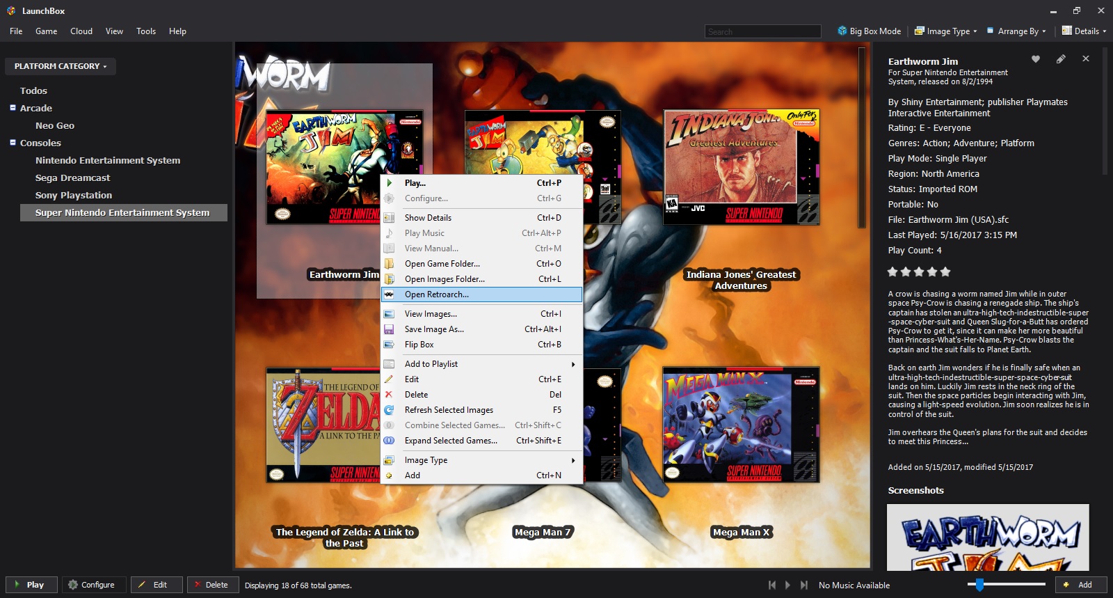Click the LaunchBox app logo in title bar

pyautogui.click(x=11, y=10)
